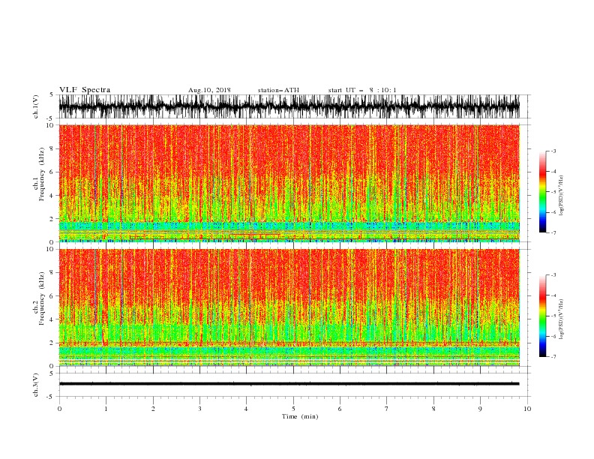
Task: Click the "-5" tick on ch.2 color bar
Action: pos(553,316)
